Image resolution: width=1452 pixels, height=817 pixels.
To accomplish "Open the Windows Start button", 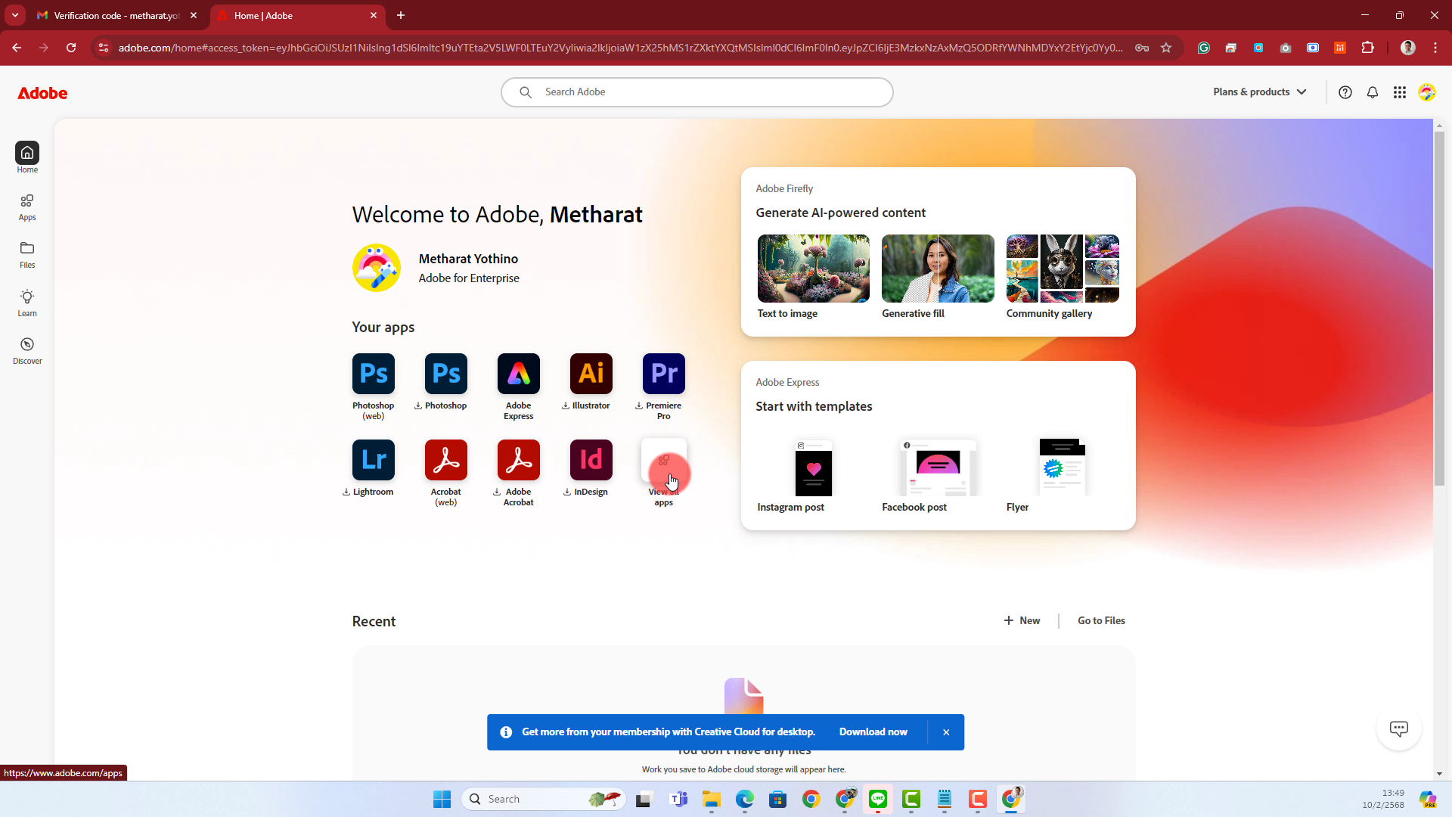I will pyautogui.click(x=442, y=799).
